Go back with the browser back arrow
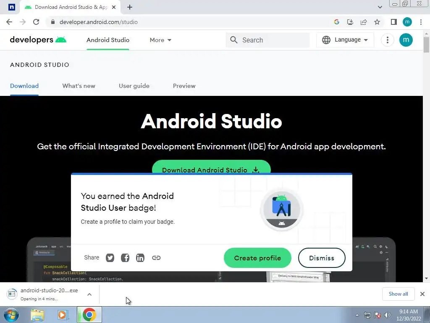 9,22
